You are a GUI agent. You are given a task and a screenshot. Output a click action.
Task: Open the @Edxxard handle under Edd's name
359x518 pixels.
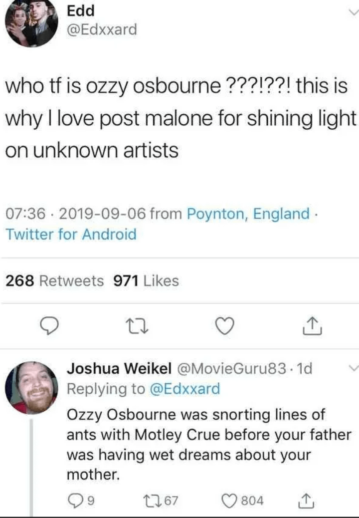(x=102, y=30)
